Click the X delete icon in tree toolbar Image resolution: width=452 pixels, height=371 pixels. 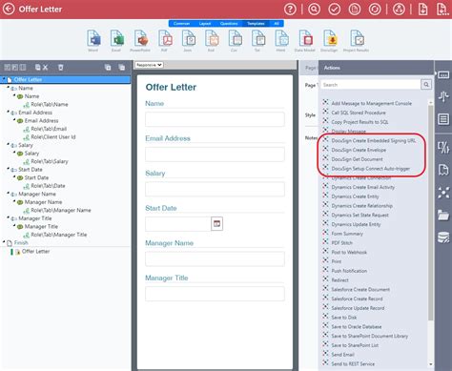point(45,68)
